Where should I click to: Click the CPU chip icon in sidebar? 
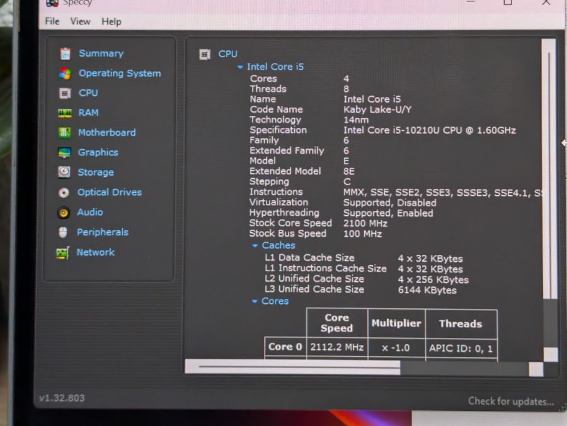[65, 93]
